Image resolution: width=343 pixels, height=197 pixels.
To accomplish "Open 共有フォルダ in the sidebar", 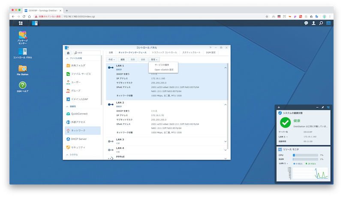I will [83, 66].
